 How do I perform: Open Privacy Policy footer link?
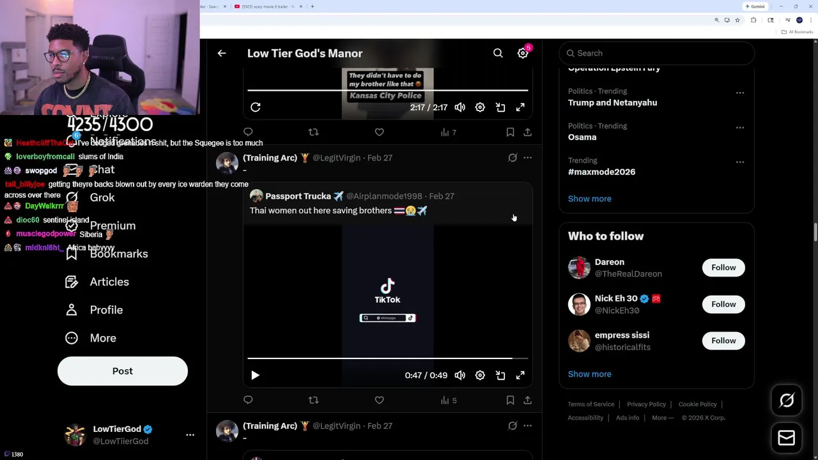coord(646,404)
